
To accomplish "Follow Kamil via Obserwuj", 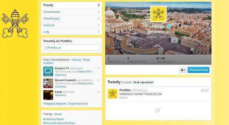I will click(x=60, y=95).
